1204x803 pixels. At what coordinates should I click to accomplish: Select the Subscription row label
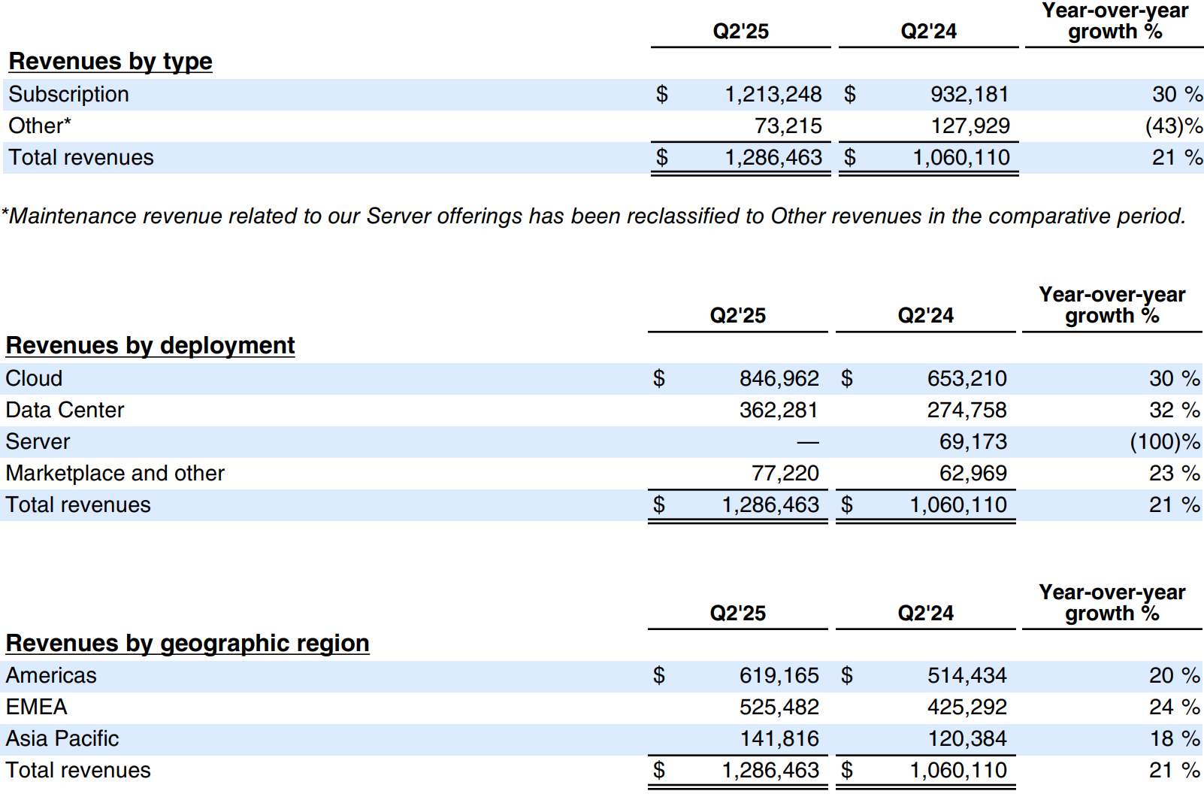coord(68,94)
